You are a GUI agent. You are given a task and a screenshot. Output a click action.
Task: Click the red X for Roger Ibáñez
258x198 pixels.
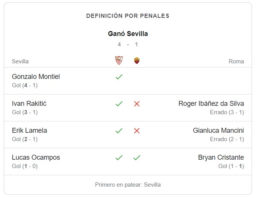137,104
